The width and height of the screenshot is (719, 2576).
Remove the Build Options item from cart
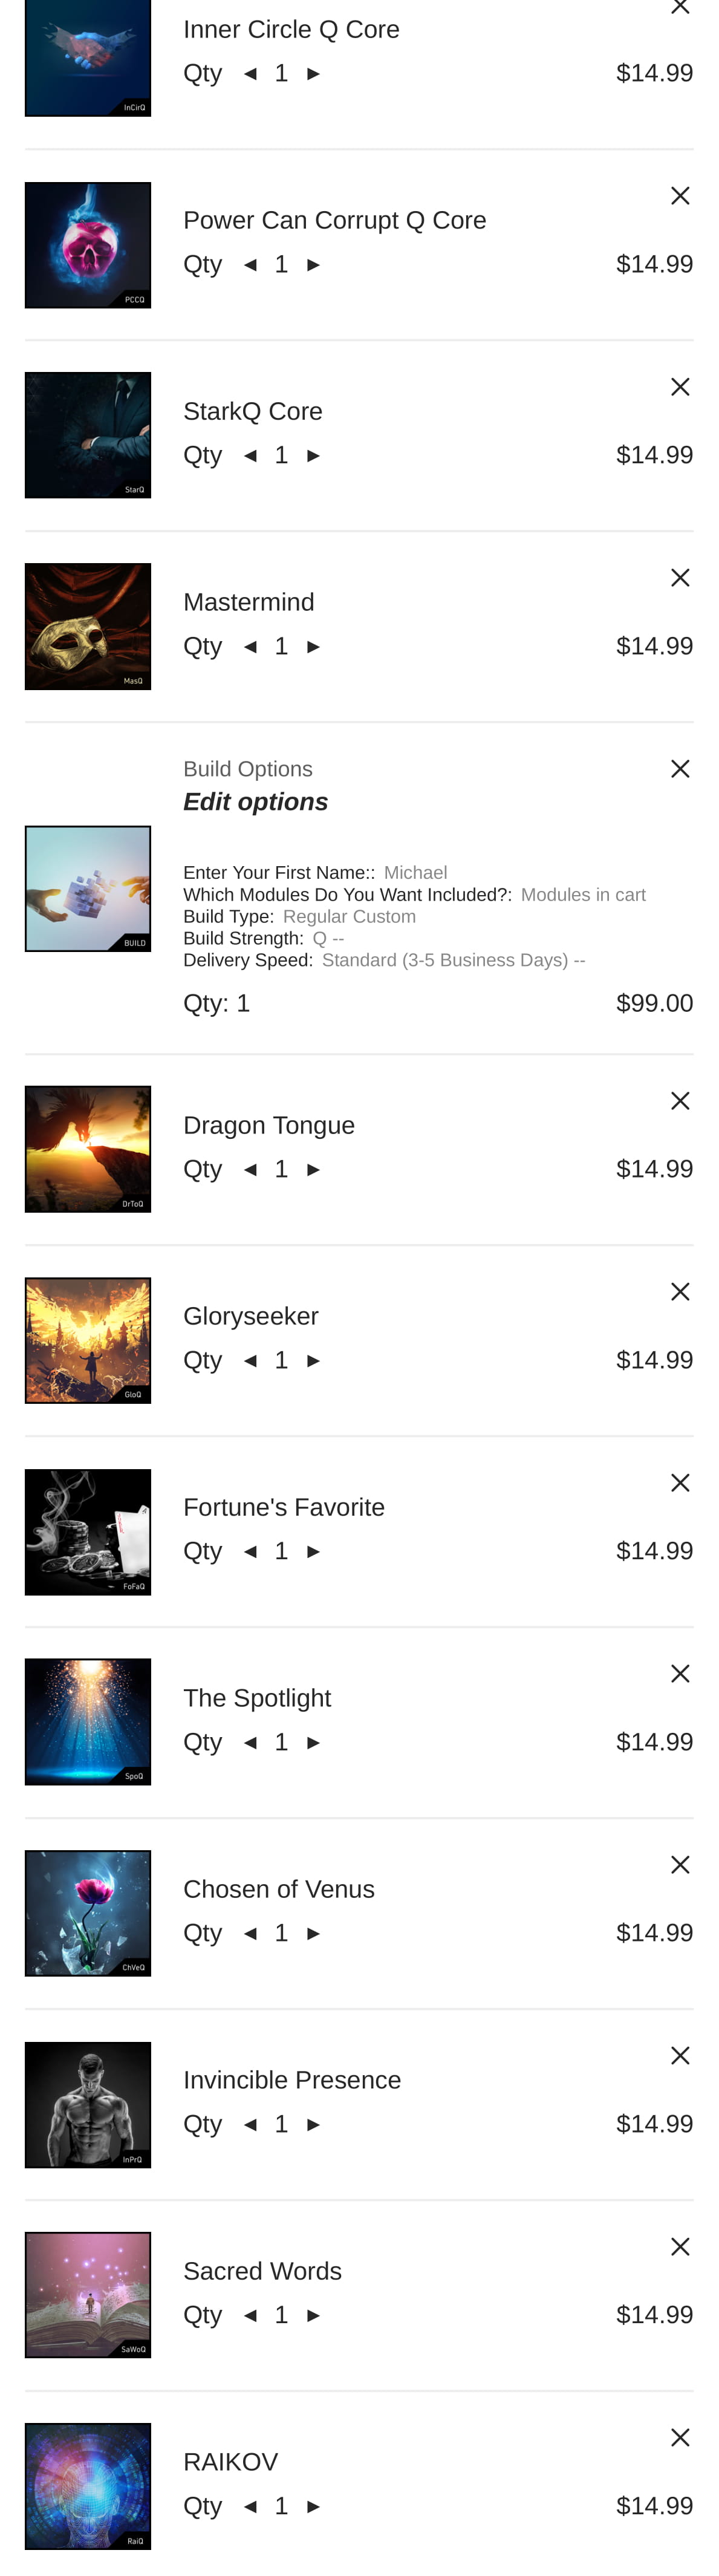680,769
